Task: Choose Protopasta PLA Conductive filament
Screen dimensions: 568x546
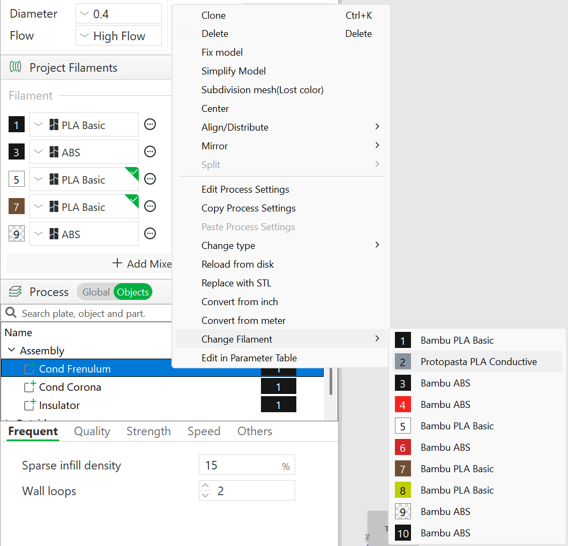Action: 477,362
